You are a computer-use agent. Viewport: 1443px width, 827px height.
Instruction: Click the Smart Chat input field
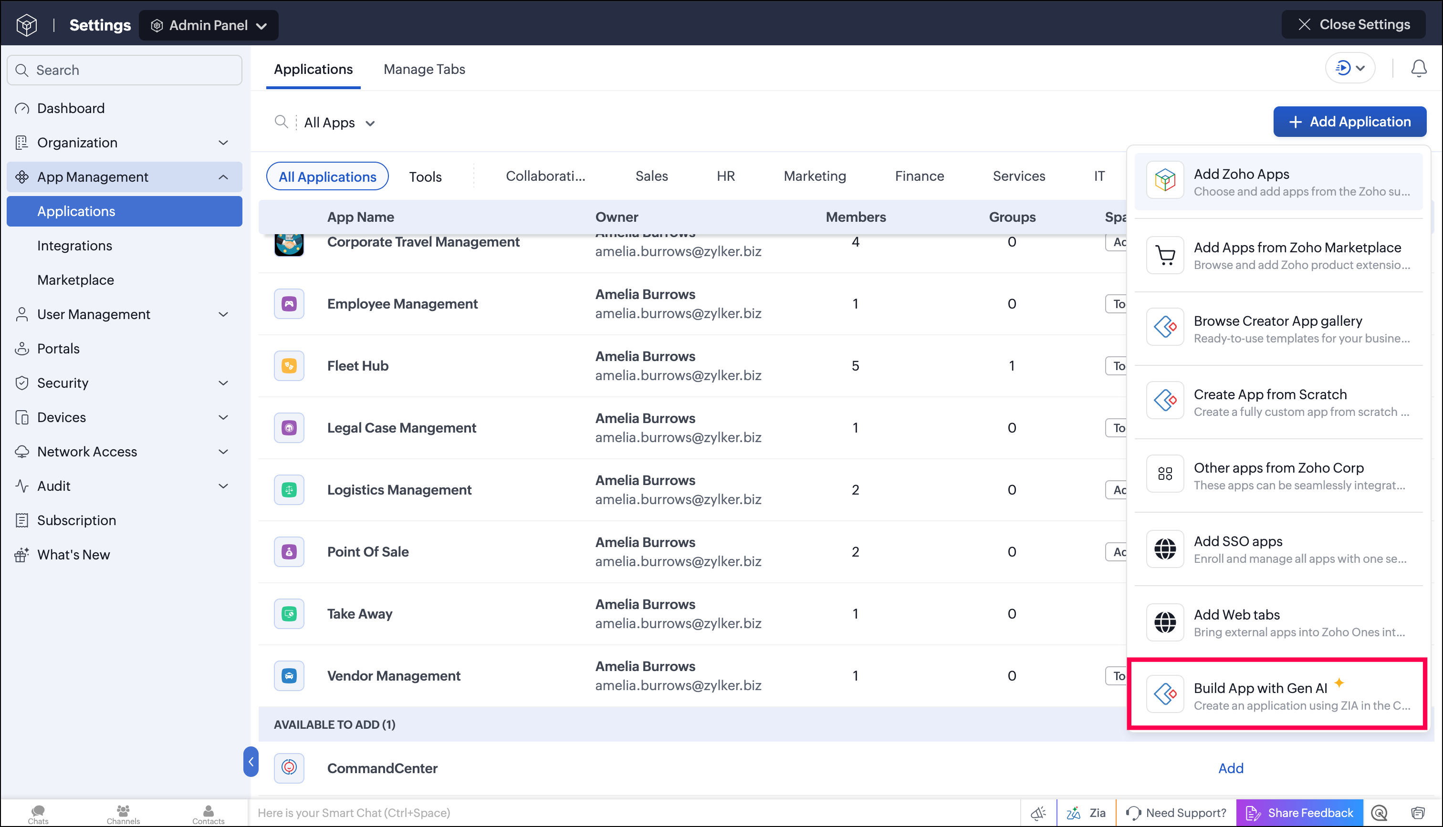(633, 813)
